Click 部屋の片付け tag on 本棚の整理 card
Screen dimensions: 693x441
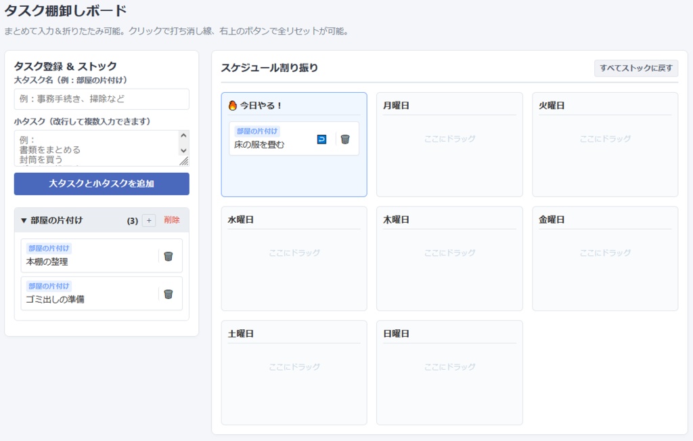pos(49,249)
